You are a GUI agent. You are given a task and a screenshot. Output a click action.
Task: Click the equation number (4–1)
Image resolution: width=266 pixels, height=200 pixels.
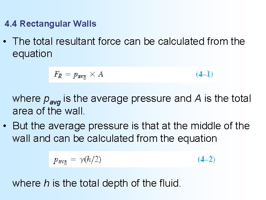204,74
